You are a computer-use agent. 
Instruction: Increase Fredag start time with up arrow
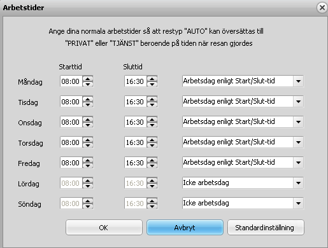pos(88,160)
